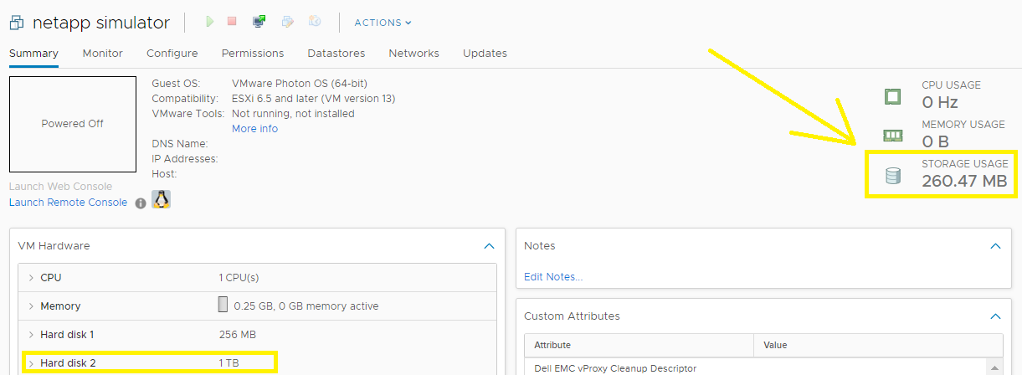Click the netapp simulator title
The image size is (1022, 375).
pos(100,23)
